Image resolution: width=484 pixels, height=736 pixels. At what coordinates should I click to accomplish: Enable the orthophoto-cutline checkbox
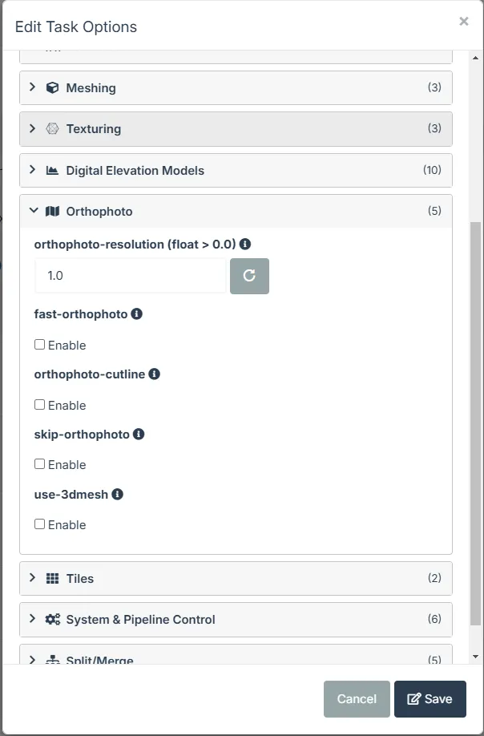(x=40, y=405)
